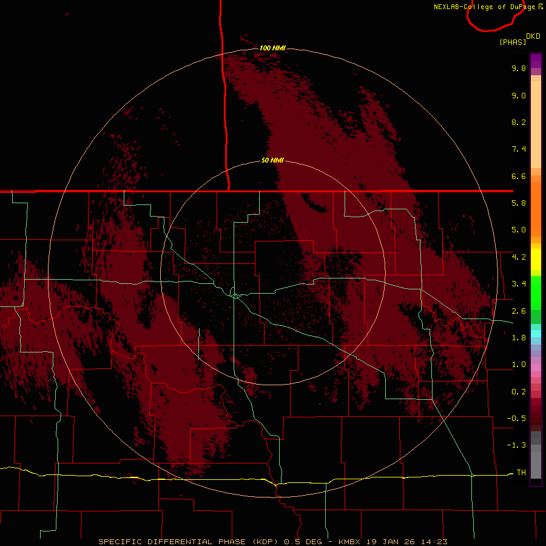Select the 100 NMI range ring label

click(272, 48)
